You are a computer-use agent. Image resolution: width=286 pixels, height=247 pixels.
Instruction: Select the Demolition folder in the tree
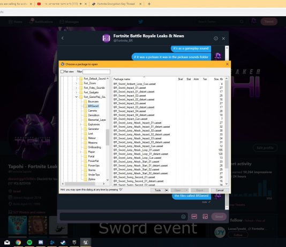[x=94, y=115]
